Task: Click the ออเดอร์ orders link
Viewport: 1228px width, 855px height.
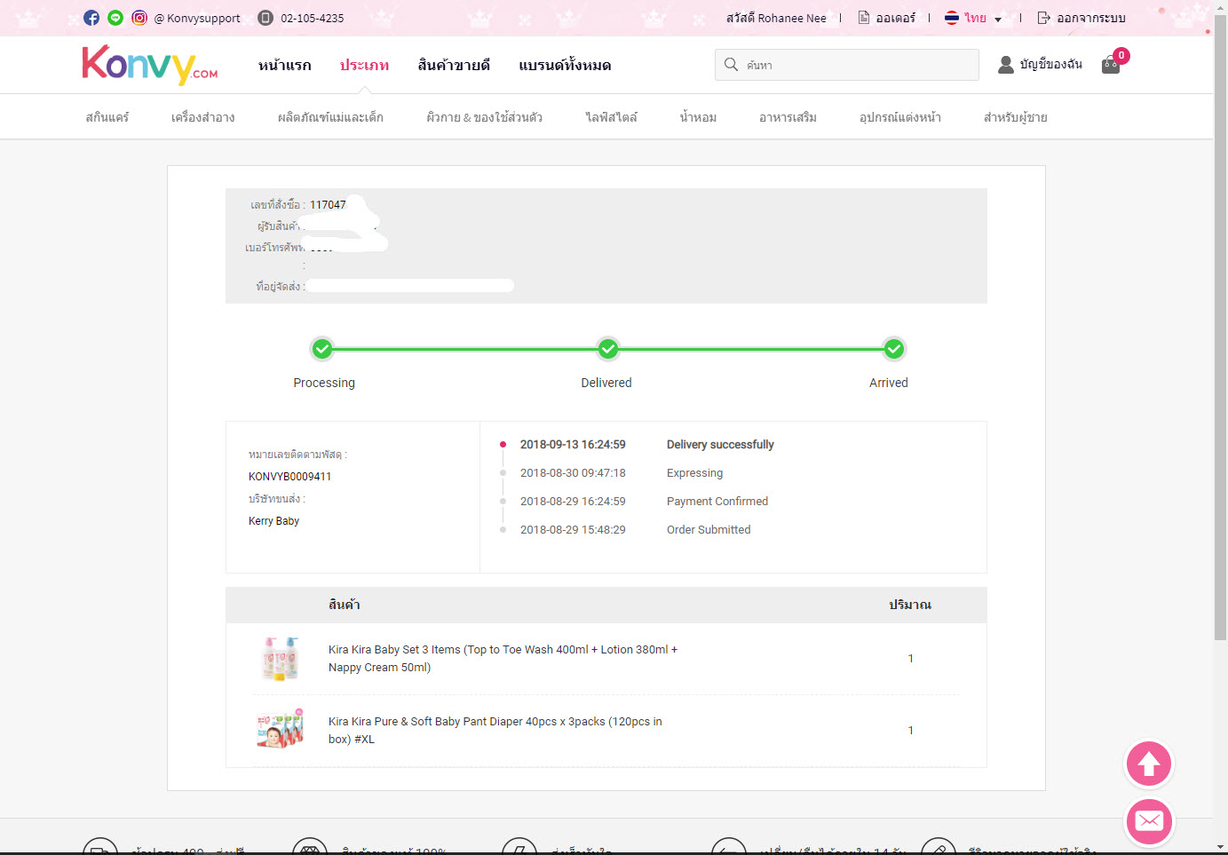Action: pos(896,18)
